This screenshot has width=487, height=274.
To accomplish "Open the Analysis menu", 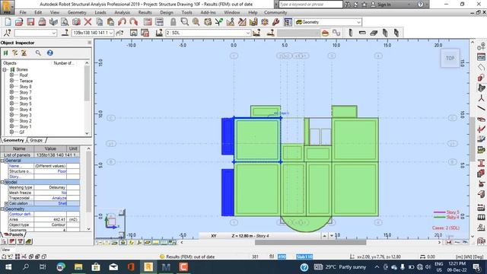I will point(122,12).
